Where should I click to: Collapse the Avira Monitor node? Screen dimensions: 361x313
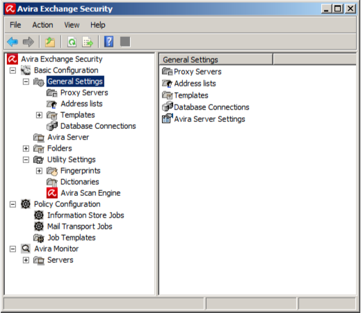click(13, 249)
